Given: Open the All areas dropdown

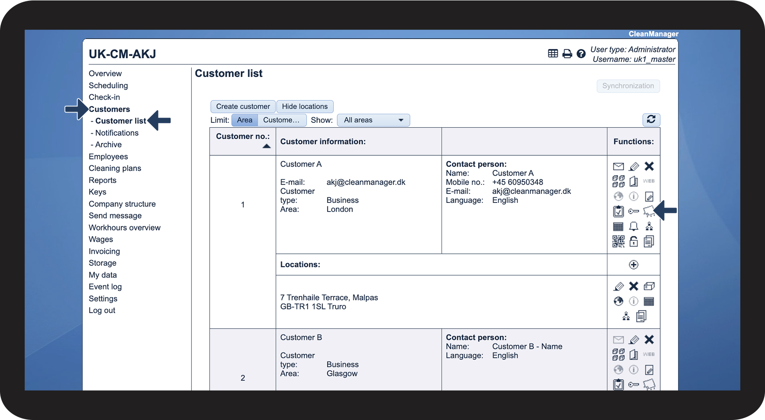Looking at the screenshot, I should (x=373, y=120).
